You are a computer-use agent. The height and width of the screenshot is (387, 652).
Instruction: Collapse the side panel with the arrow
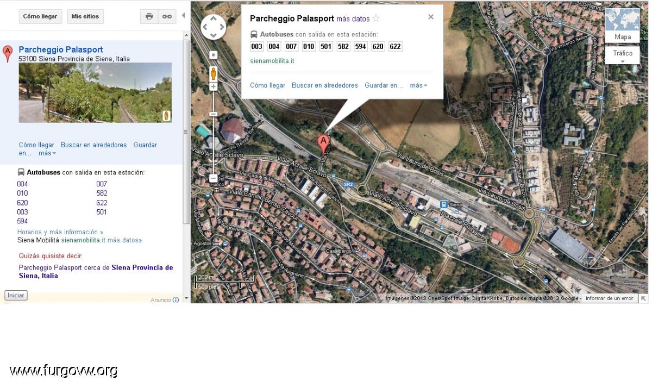coord(184,16)
